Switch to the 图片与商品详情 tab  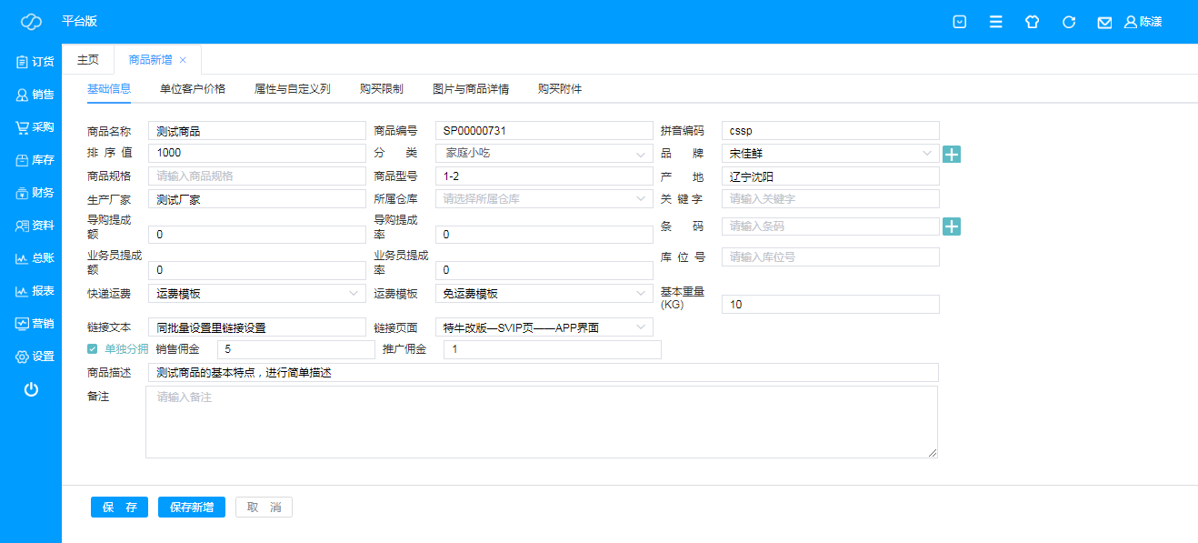tap(470, 89)
